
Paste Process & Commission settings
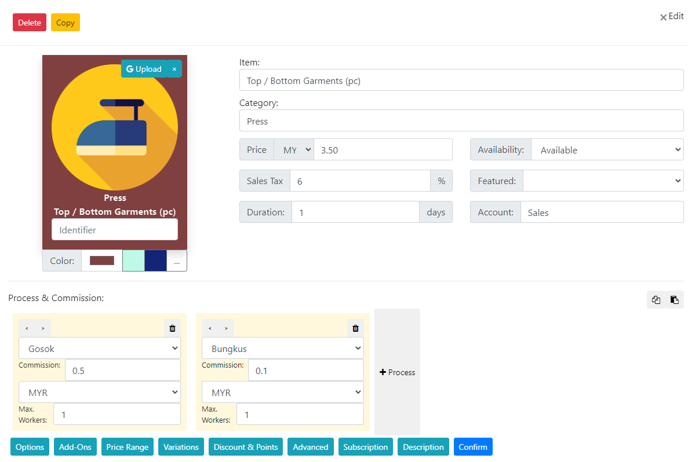tap(674, 299)
